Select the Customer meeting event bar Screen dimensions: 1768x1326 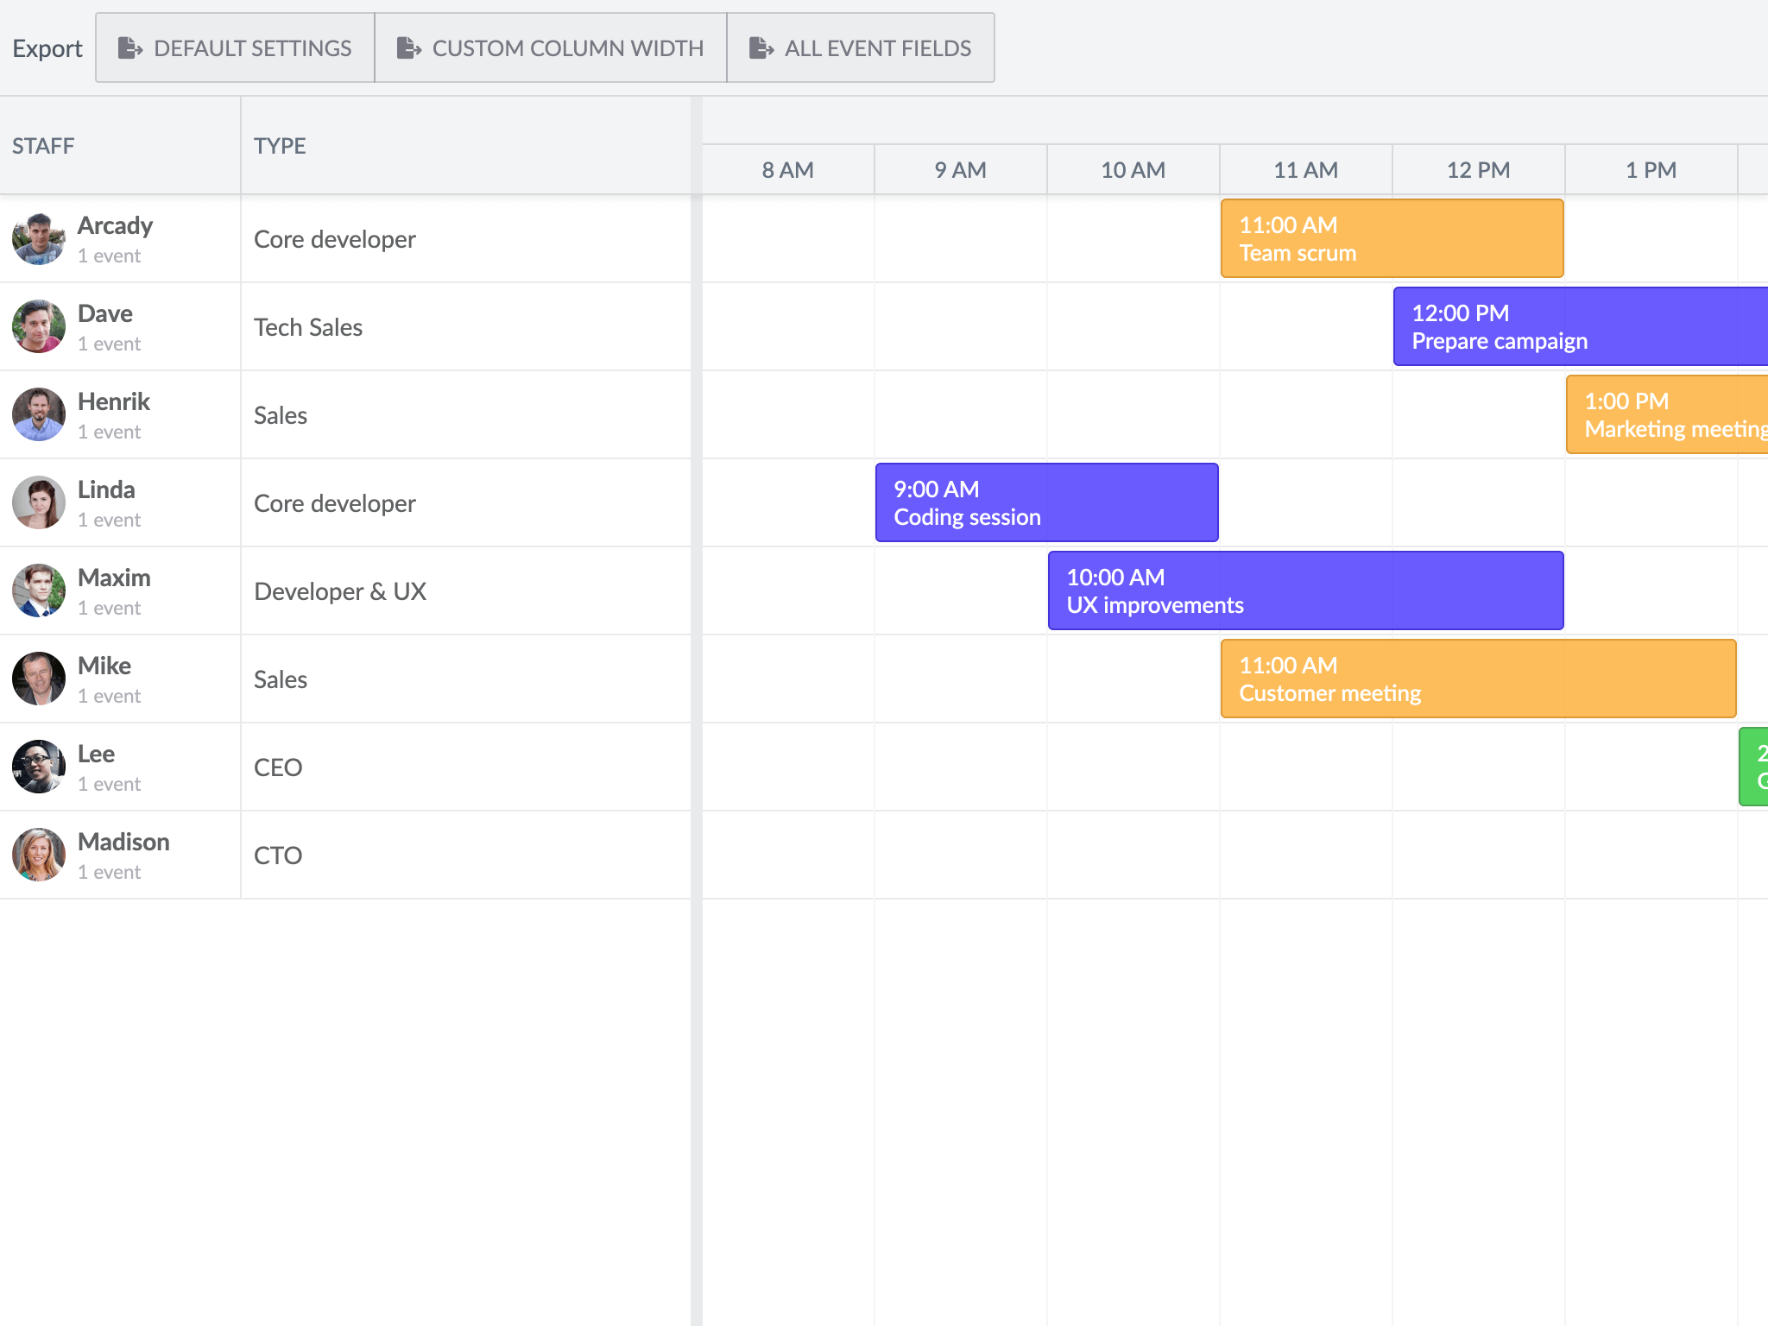pyautogui.click(x=1476, y=679)
